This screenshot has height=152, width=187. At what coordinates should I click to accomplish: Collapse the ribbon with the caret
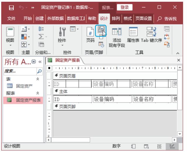point(178,53)
